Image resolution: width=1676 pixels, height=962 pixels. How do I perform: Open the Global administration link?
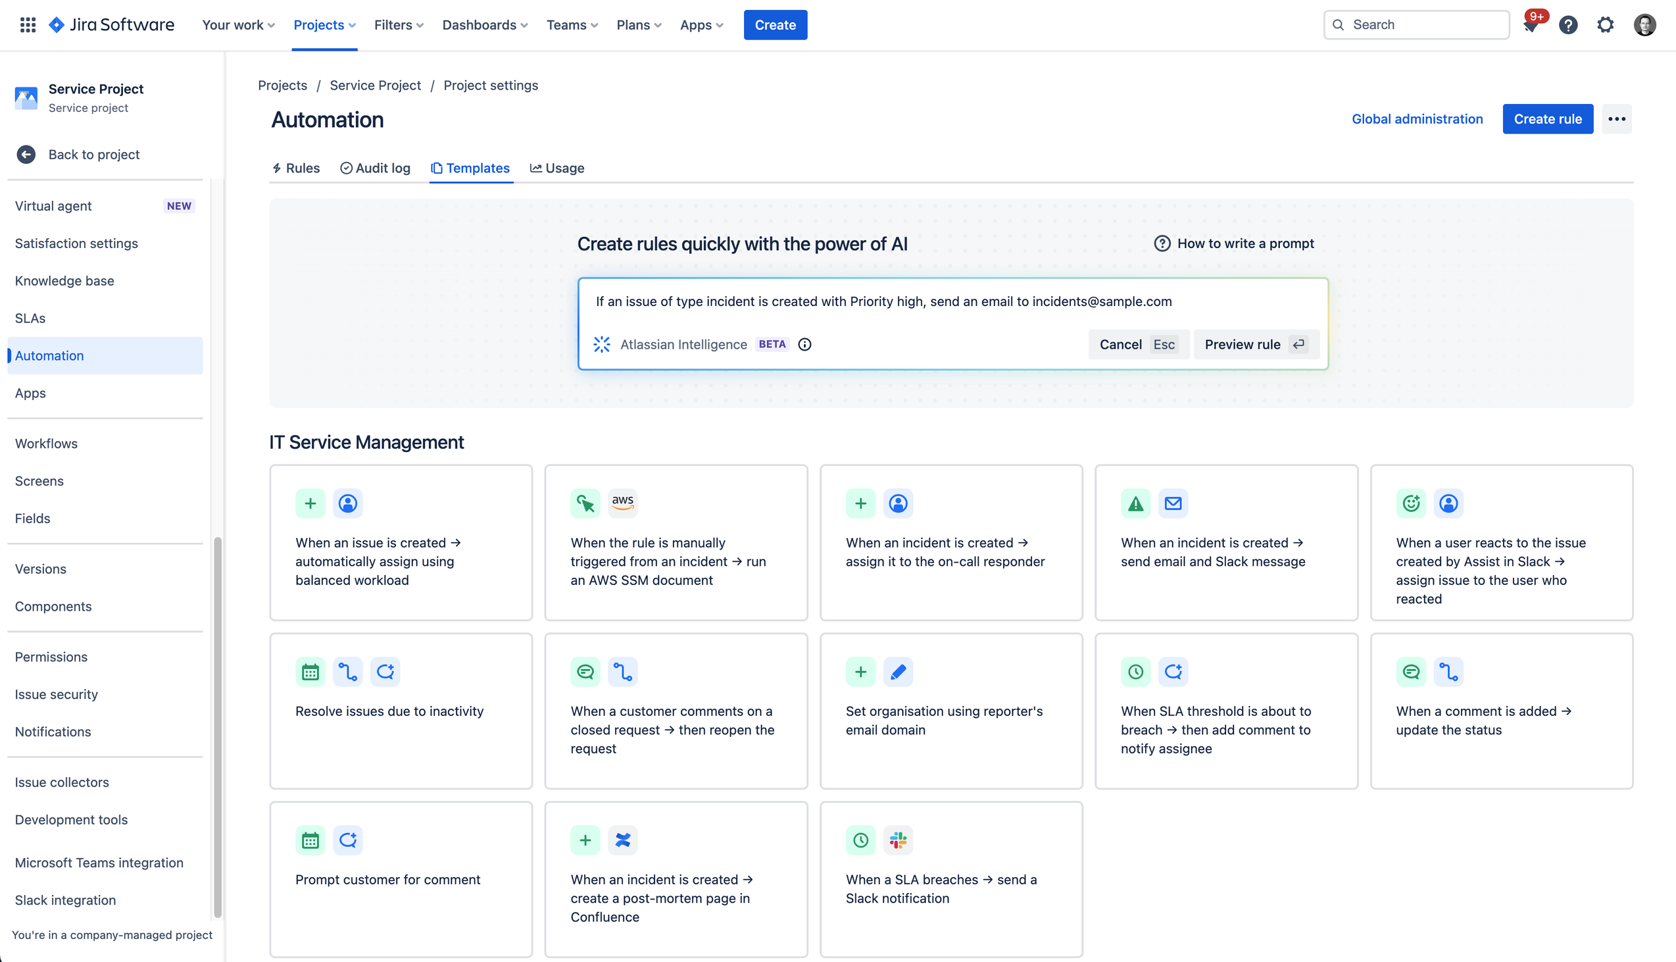1417,119
